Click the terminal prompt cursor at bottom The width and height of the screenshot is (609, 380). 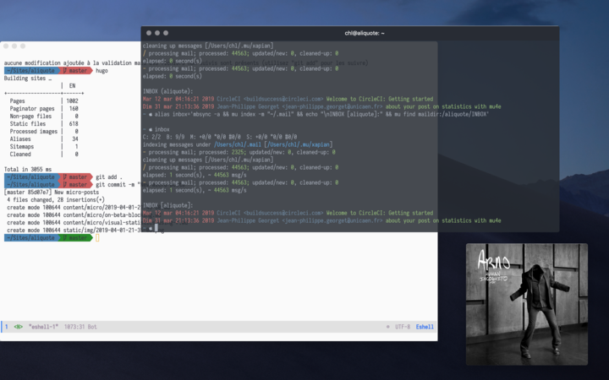coord(156,227)
